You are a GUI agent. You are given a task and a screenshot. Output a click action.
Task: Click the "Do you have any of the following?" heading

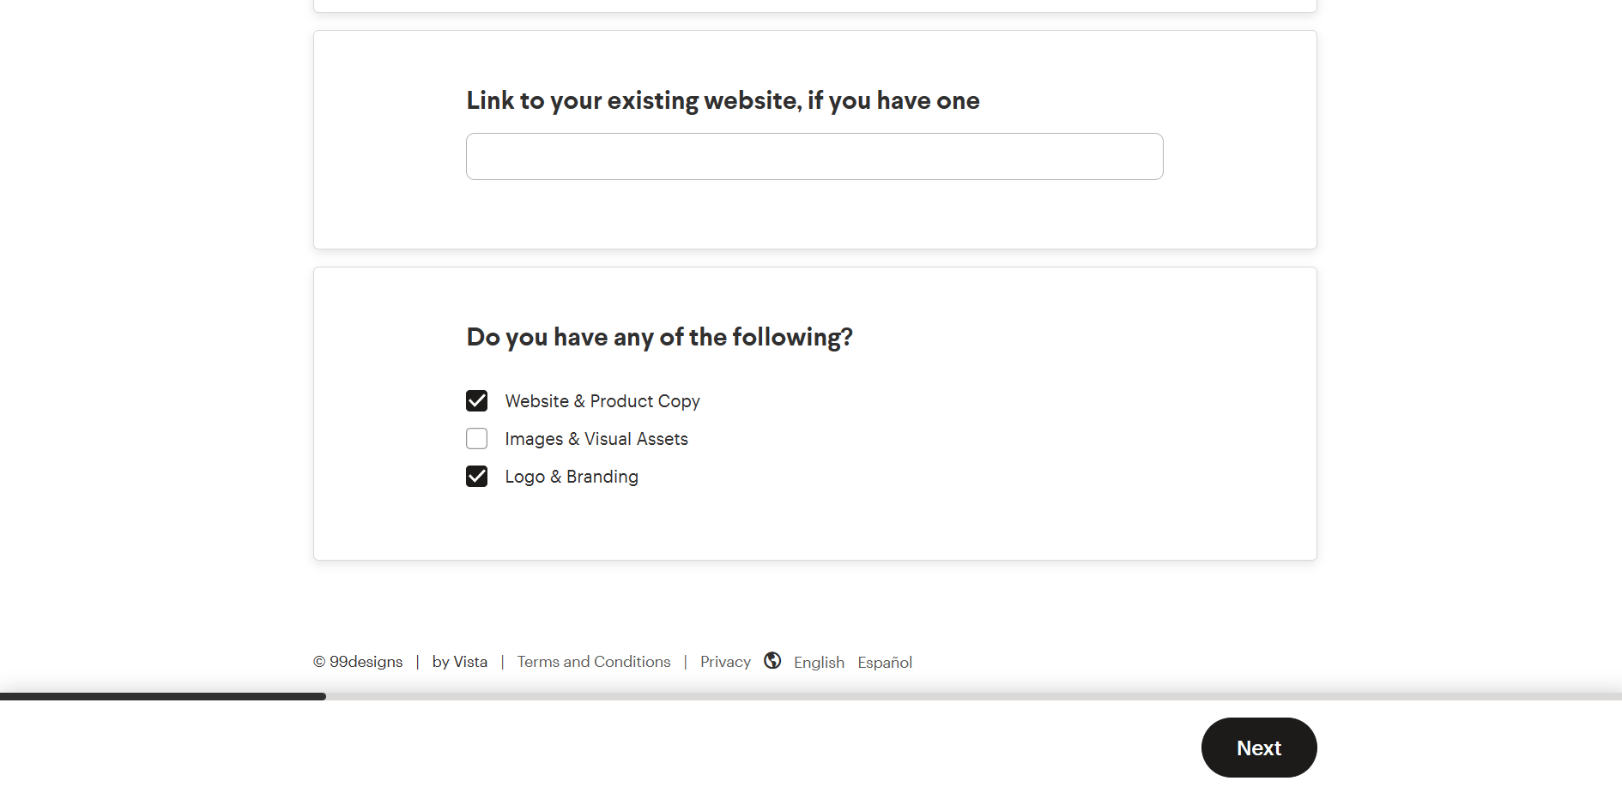pyautogui.click(x=660, y=337)
